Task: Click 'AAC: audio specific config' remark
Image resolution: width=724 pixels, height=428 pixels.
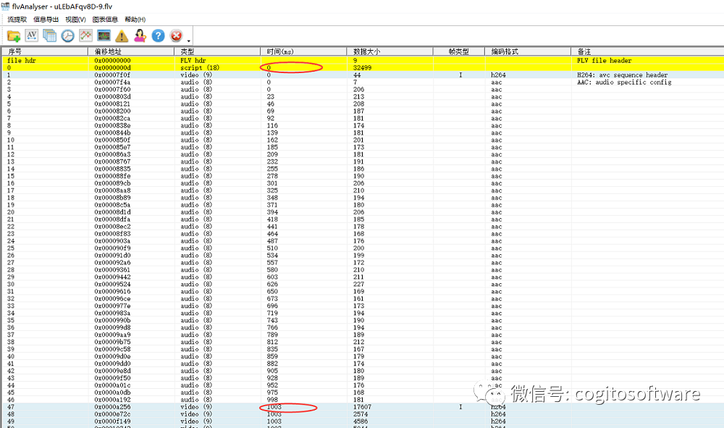Action: [x=624, y=82]
